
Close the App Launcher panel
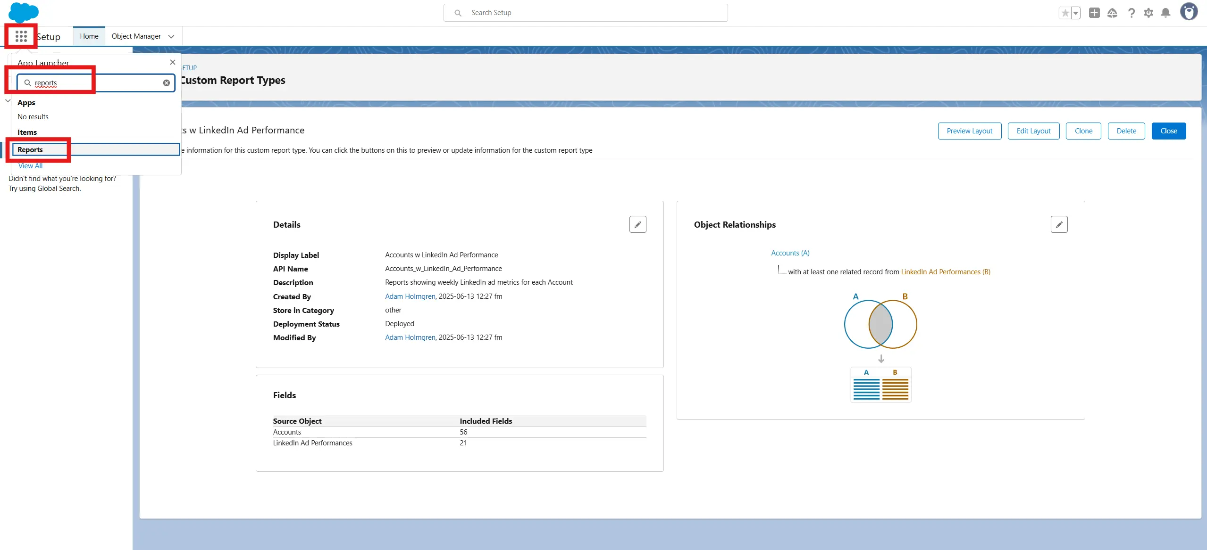(173, 62)
